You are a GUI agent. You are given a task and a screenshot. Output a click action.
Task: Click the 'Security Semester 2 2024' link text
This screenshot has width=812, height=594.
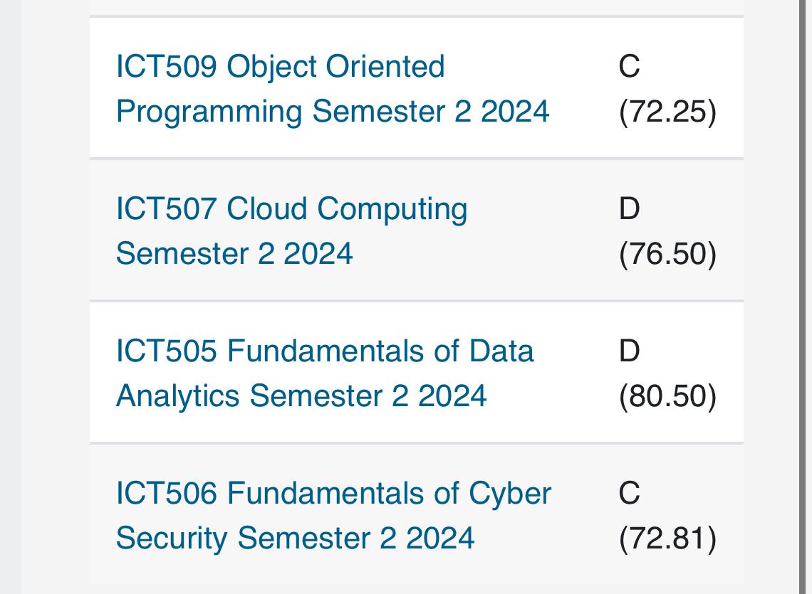click(x=295, y=538)
